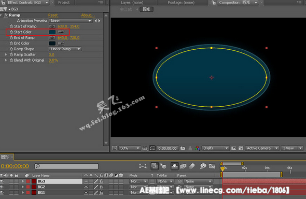Viewport: 306px width, 199px height.
Task: Toggle the transparency grid button
Action: point(241,148)
